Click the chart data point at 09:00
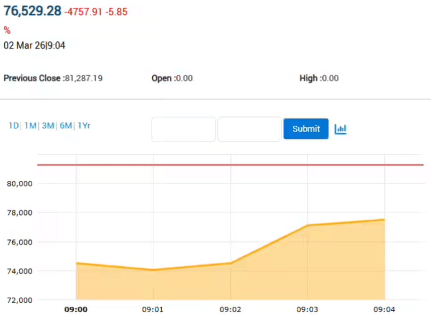Screen dimensions: 431x323 (x=76, y=263)
